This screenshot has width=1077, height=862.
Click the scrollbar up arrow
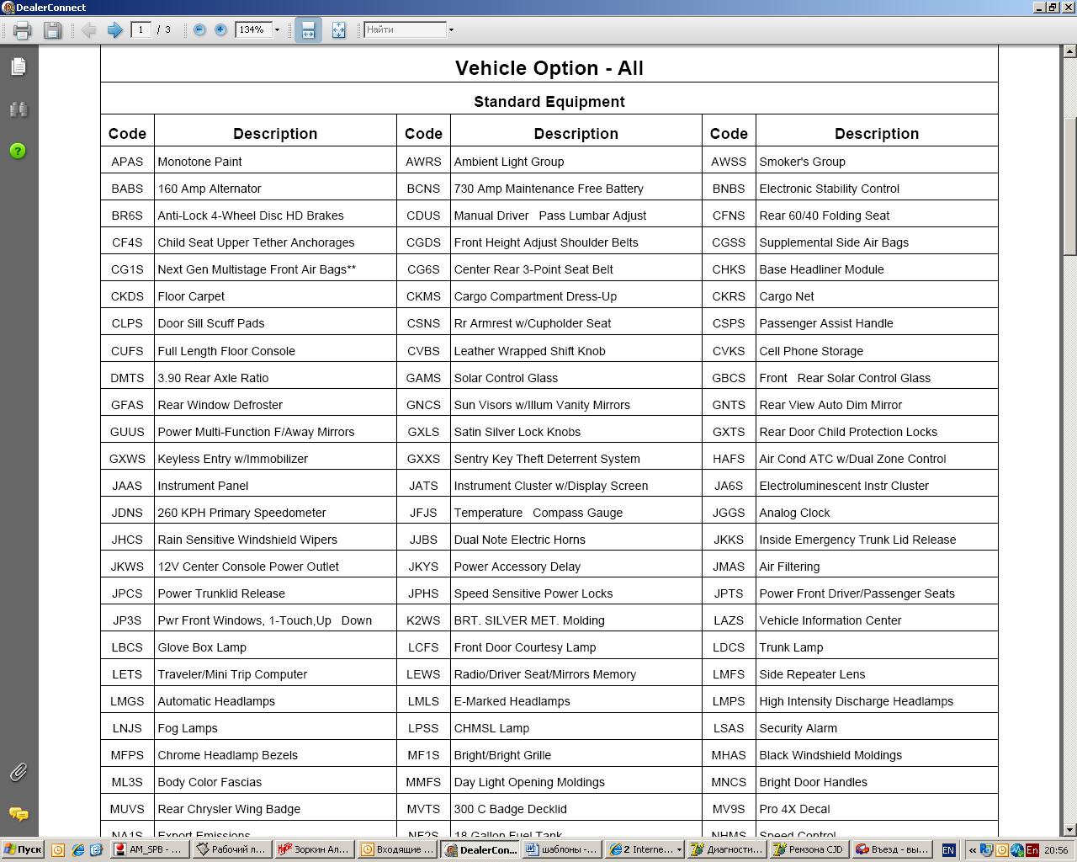[x=1069, y=51]
